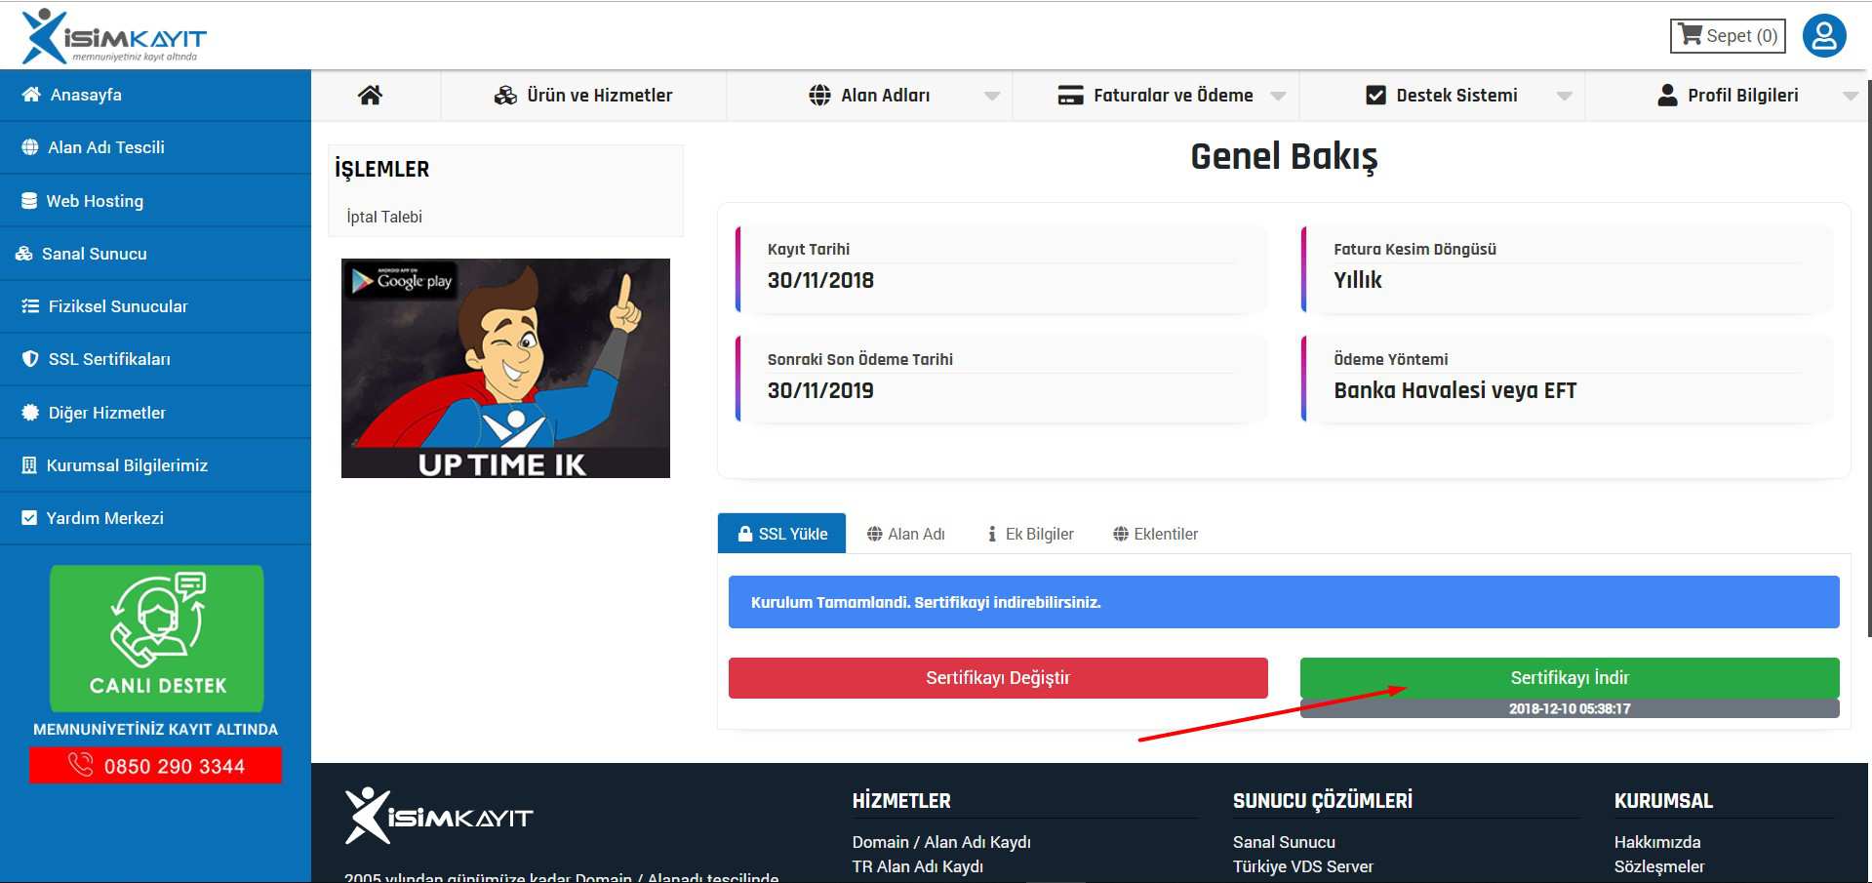Image resolution: width=1872 pixels, height=883 pixels.
Task: Click the 2018-12-10 05:38:17 timestamp
Action: pos(1570,708)
